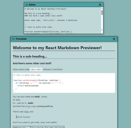This screenshot has width=131, height=128.
Task: Click the bold italic 'both!' text
Action: pos(31,103)
